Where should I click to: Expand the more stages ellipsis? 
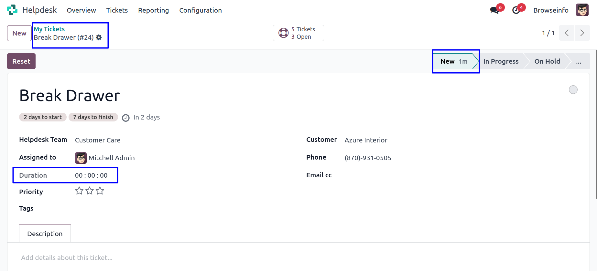click(579, 61)
